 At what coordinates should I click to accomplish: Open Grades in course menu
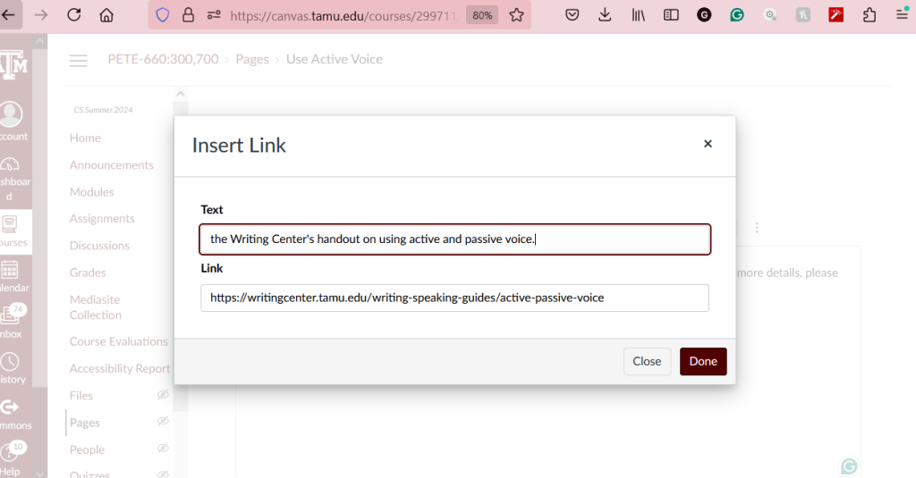[x=88, y=273]
